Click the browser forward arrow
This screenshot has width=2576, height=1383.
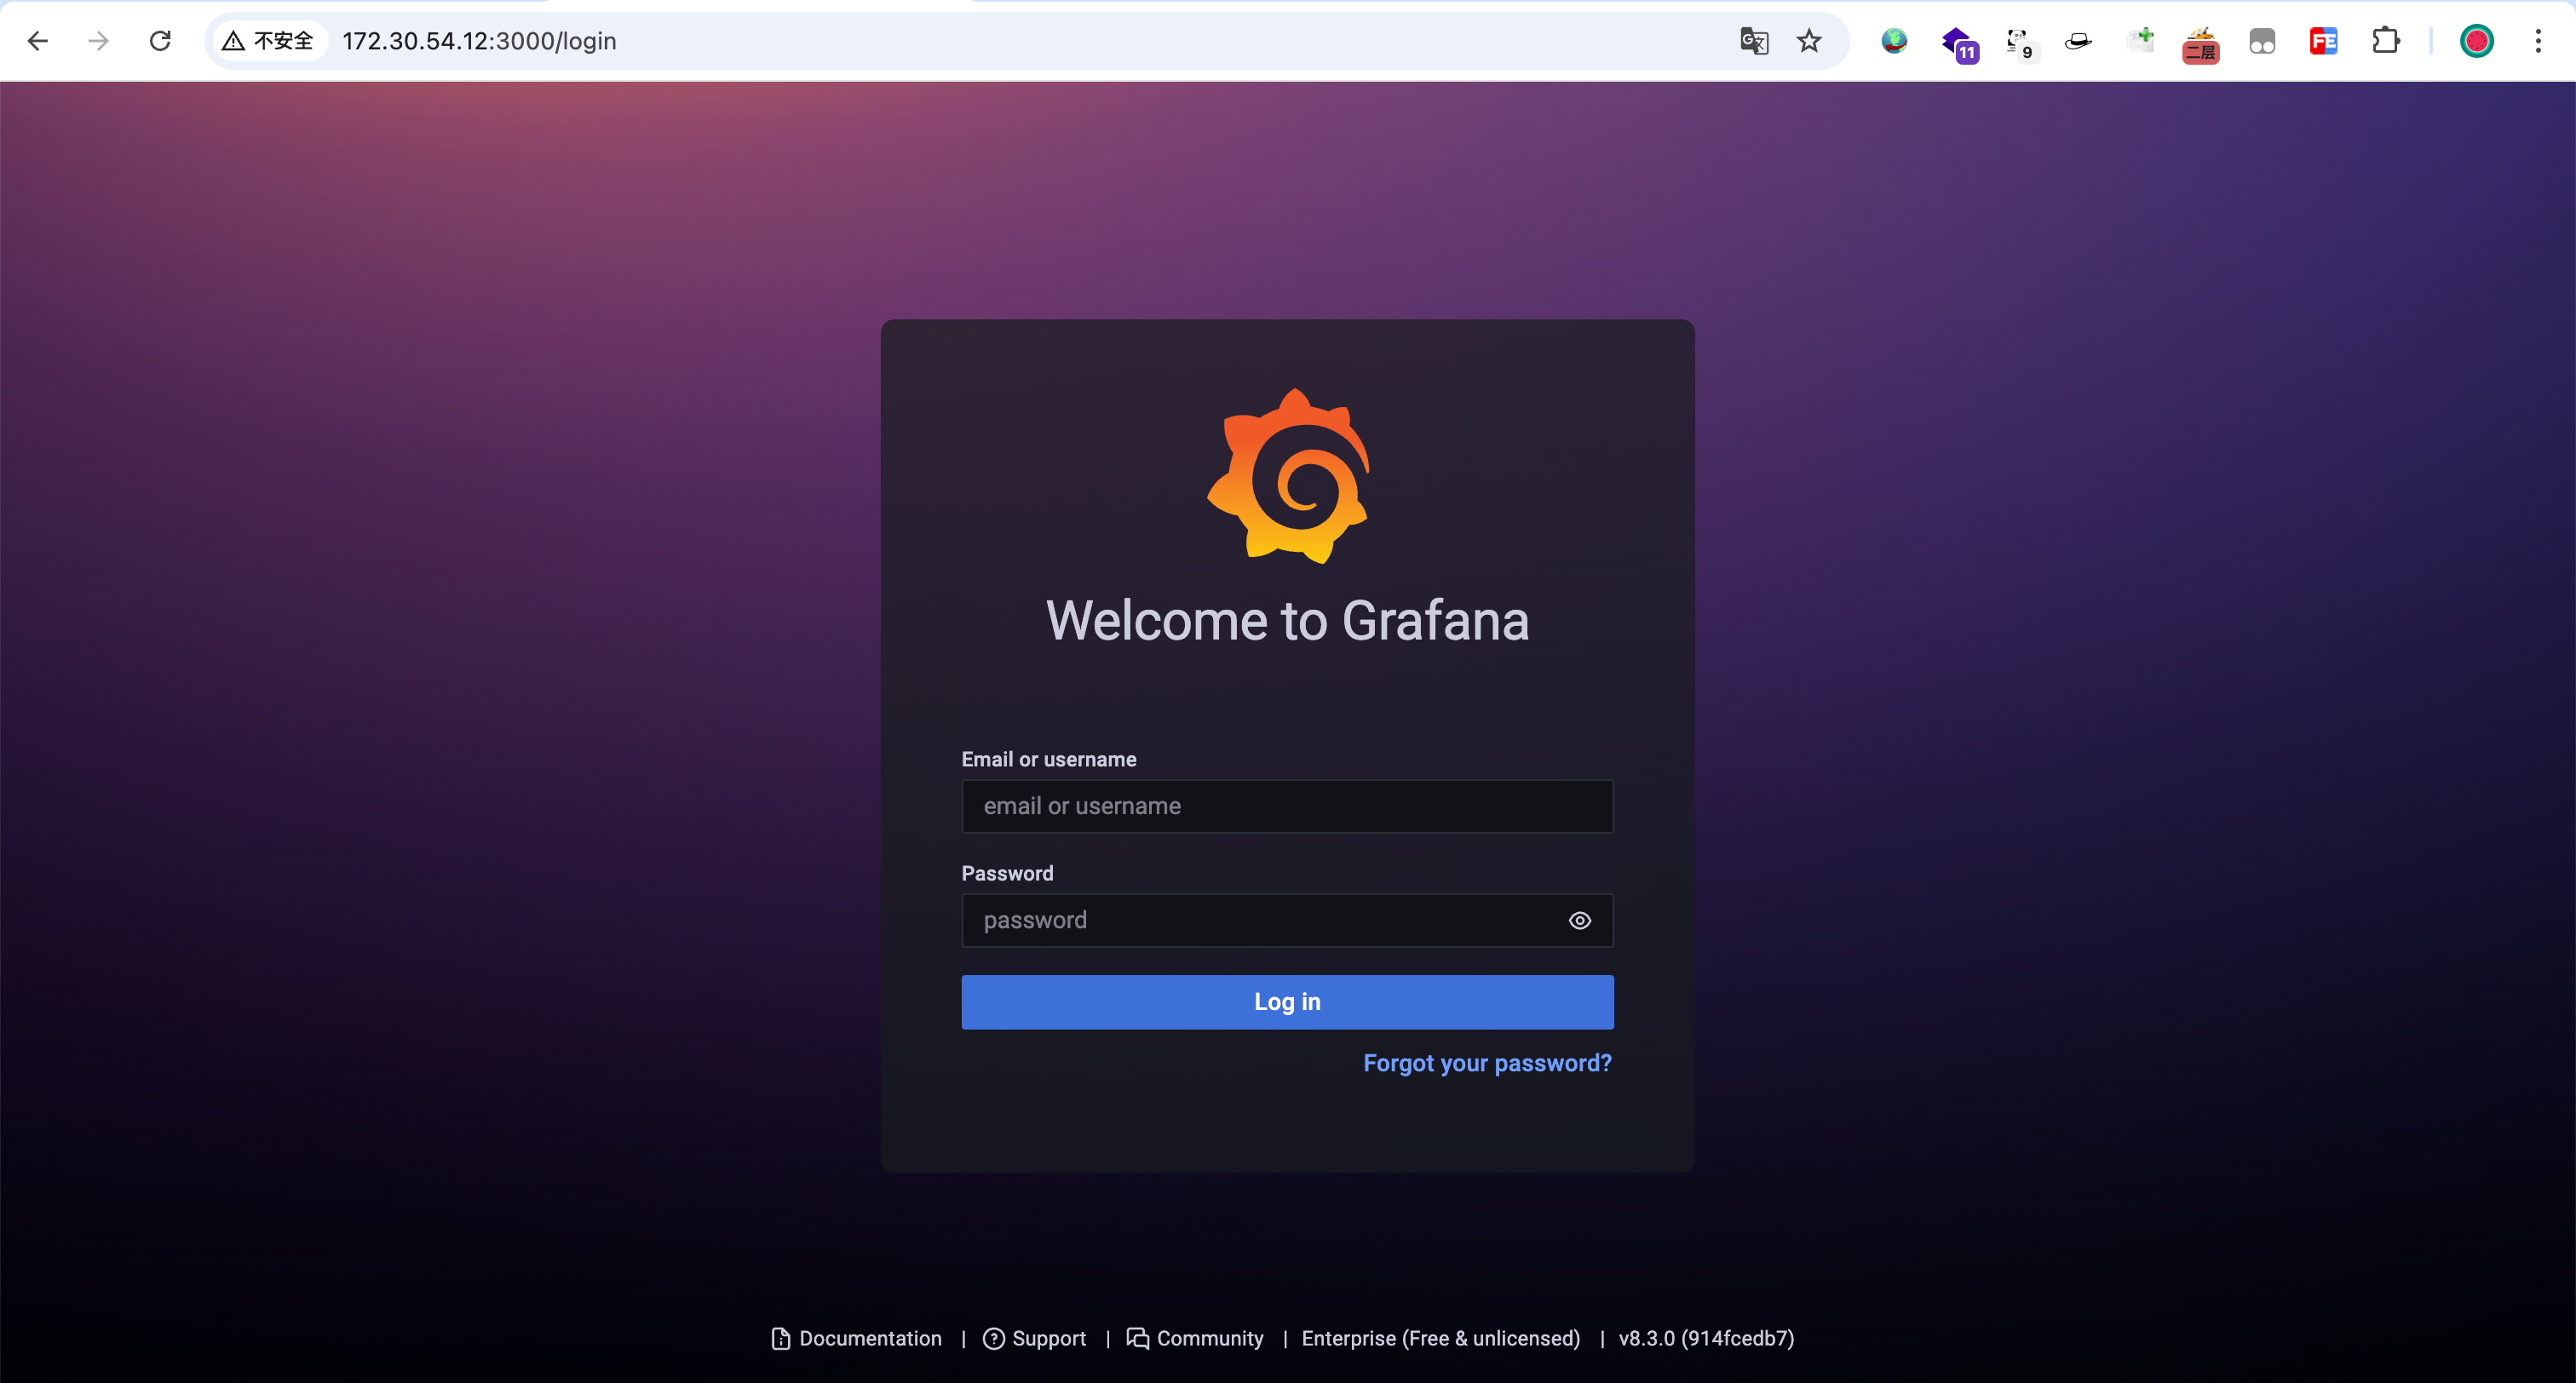[98, 41]
